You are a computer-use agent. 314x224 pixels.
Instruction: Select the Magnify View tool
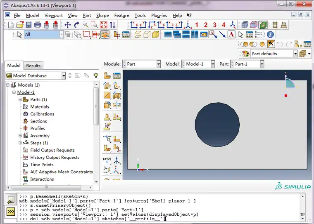[x=86, y=25]
